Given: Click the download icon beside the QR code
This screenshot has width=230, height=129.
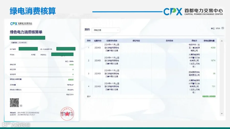Looking at the screenshot, I should coord(21,106).
